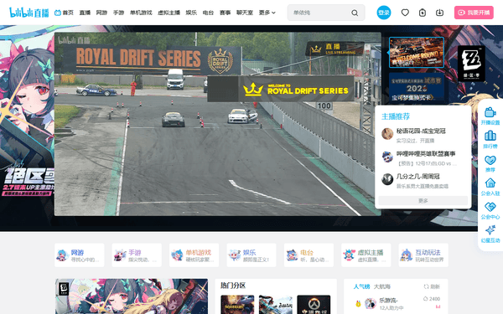Click the download client icon
The height and width of the screenshot is (314, 503).
tap(439, 13)
